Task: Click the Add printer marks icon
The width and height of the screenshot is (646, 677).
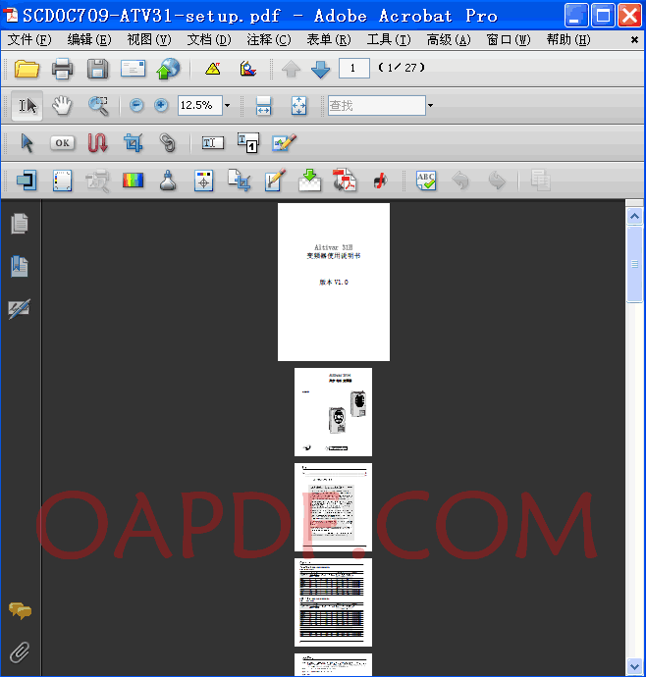Action: [203, 181]
